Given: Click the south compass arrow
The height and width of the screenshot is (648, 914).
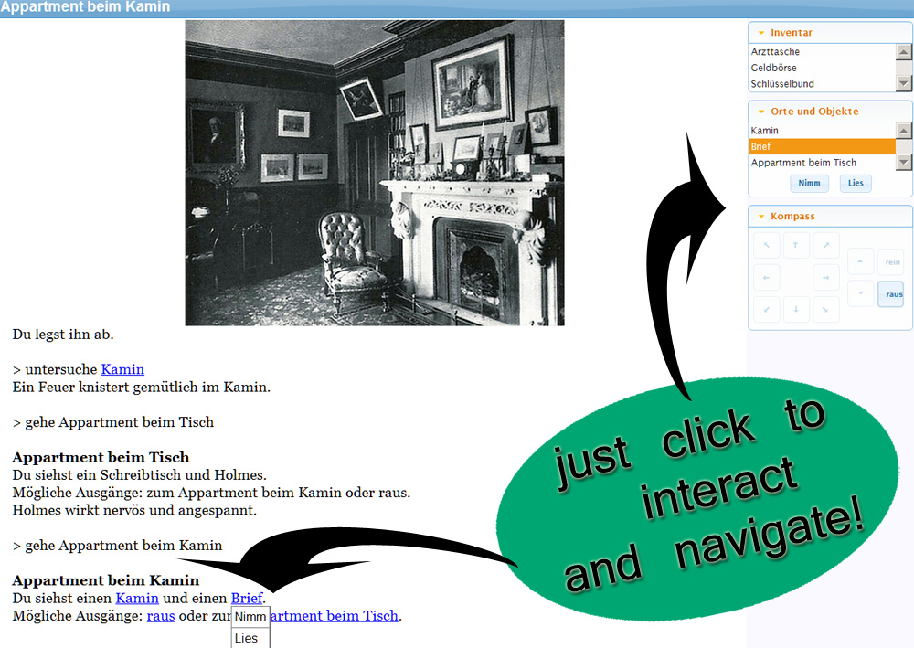Looking at the screenshot, I should 795,310.
